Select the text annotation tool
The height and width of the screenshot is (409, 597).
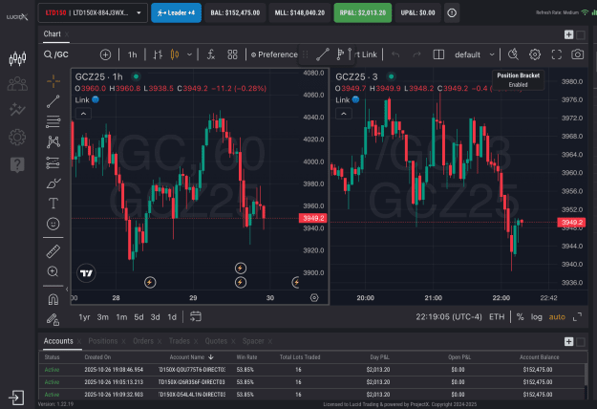pyautogui.click(x=53, y=204)
